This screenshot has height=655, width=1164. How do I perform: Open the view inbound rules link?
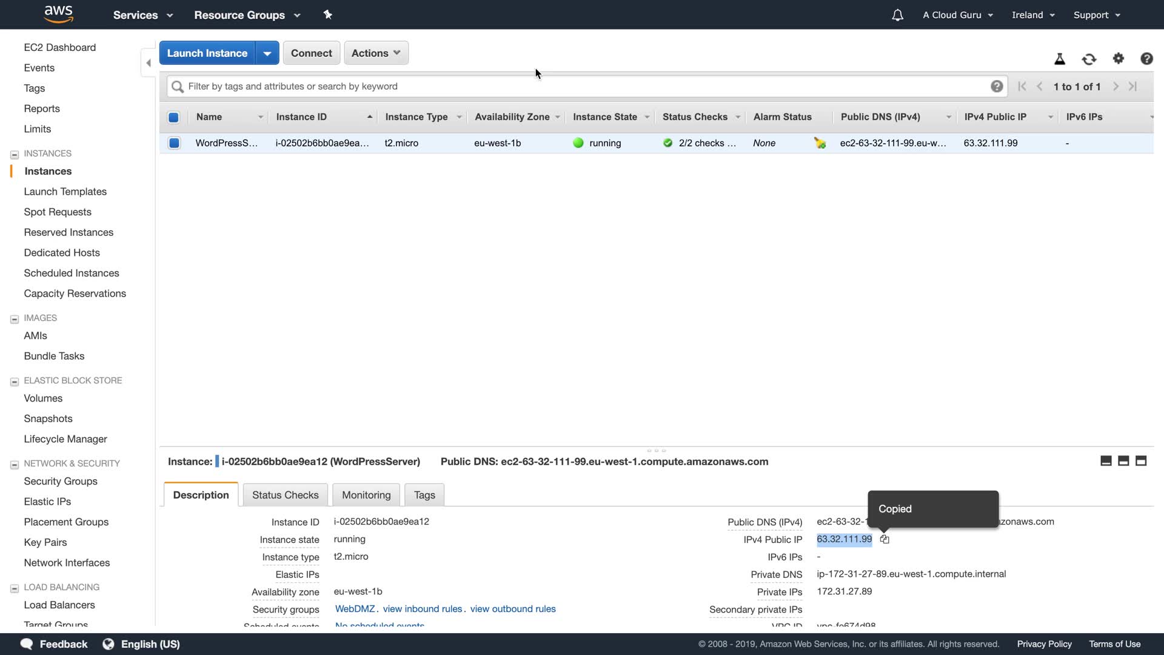click(x=422, y=609)
